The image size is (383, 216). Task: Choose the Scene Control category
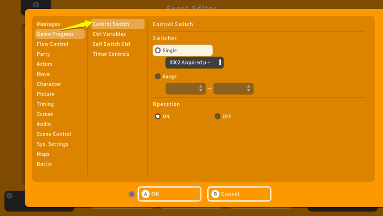[54, 134]
